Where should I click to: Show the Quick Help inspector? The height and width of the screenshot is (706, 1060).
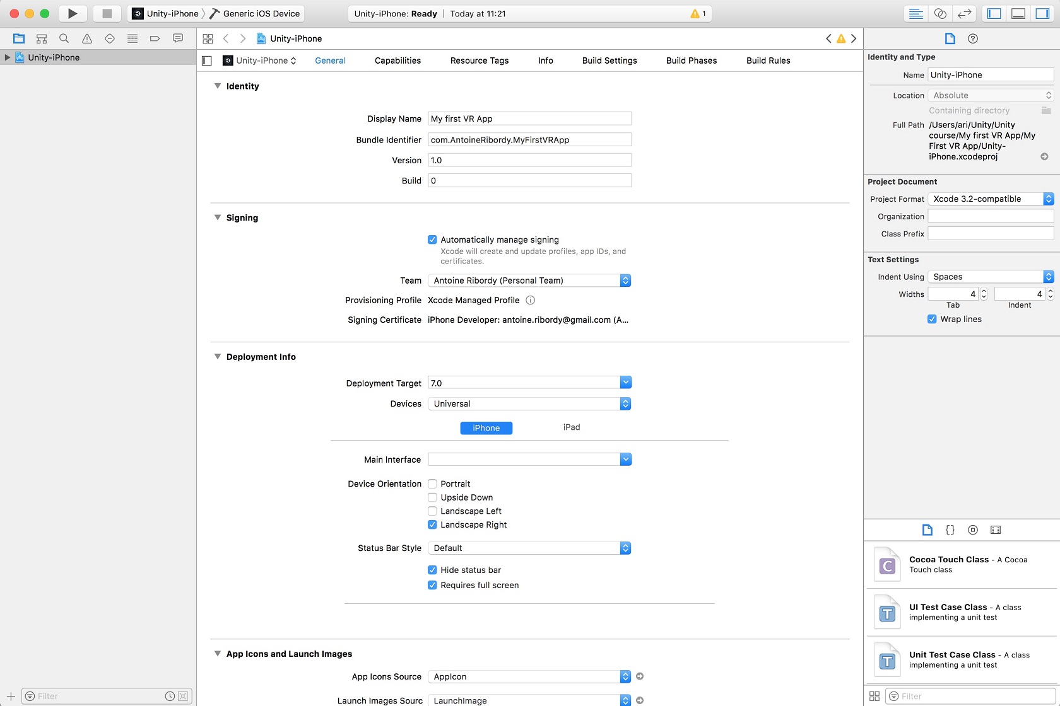tap(973, 38)
